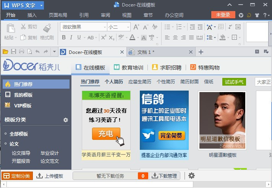The height and width of the screenshot is (188, 272).
Task: Click the 定制分类 button
Action: (17, 176)
